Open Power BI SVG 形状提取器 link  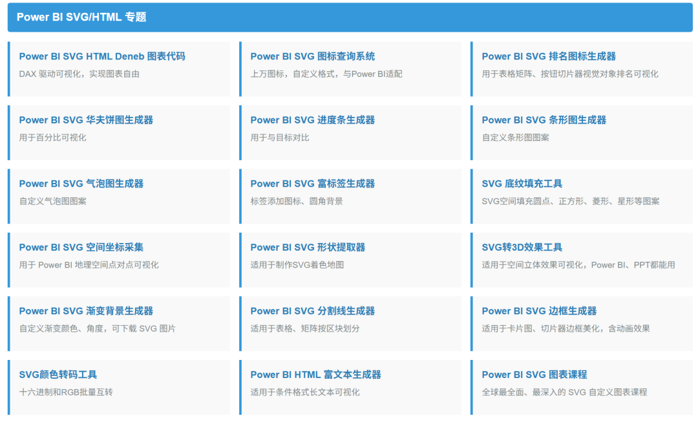(308, 248)
